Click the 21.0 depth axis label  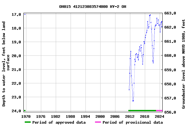point(16,70)
